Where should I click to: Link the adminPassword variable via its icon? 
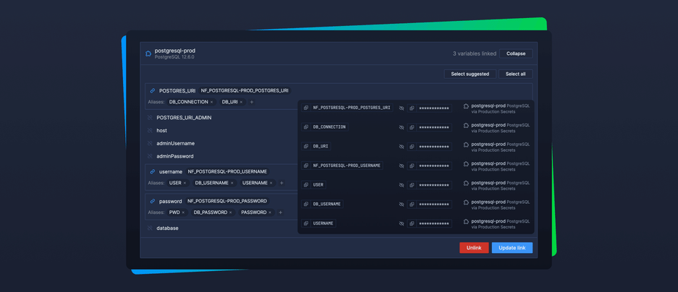tap(150, 156)
